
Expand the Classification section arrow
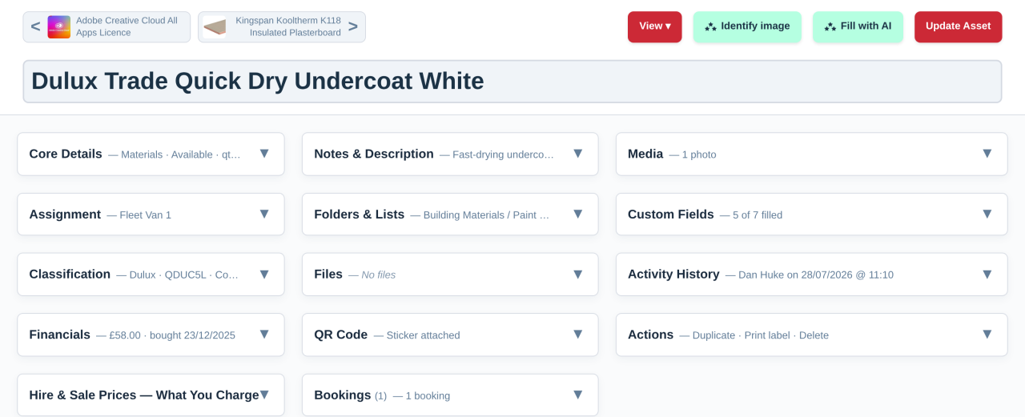pos(264,274)
